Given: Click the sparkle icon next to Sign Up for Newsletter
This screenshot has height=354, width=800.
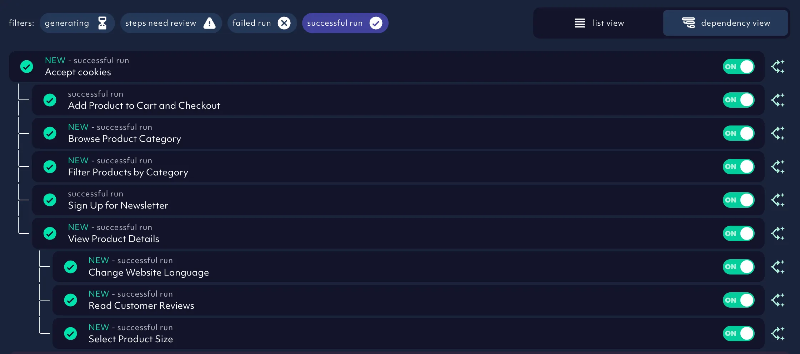Looking at the screenshot, I should pyautogui.click(x=777, y=200).
